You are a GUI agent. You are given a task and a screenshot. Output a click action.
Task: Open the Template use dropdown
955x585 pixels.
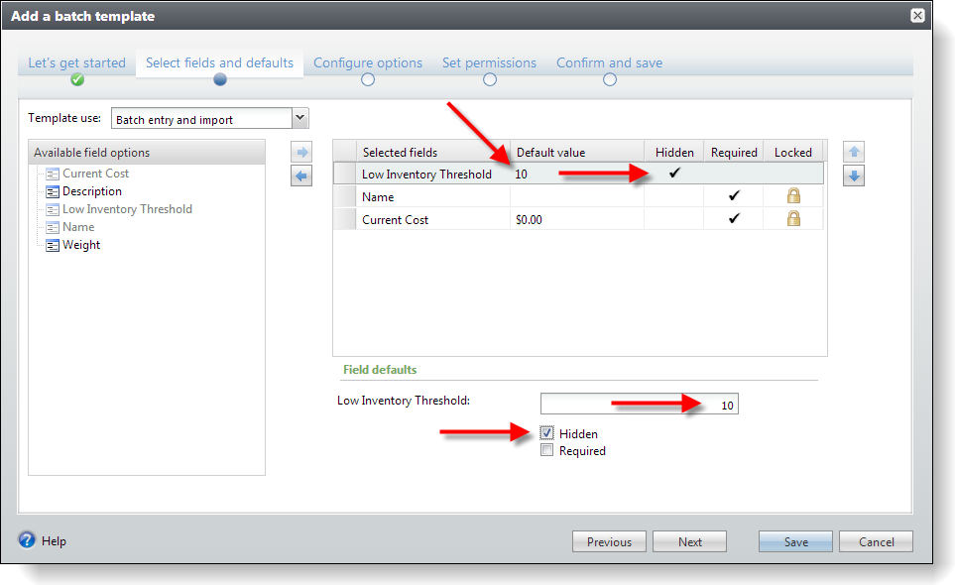click(x=299, y=119)
